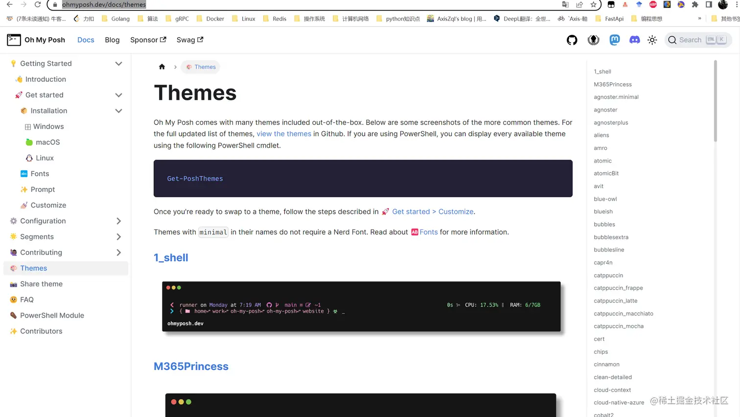Screen dimensions: 740x417
Task: Click the AdBlock (ABP) extension icon
Action: click(x=653, y=4)
